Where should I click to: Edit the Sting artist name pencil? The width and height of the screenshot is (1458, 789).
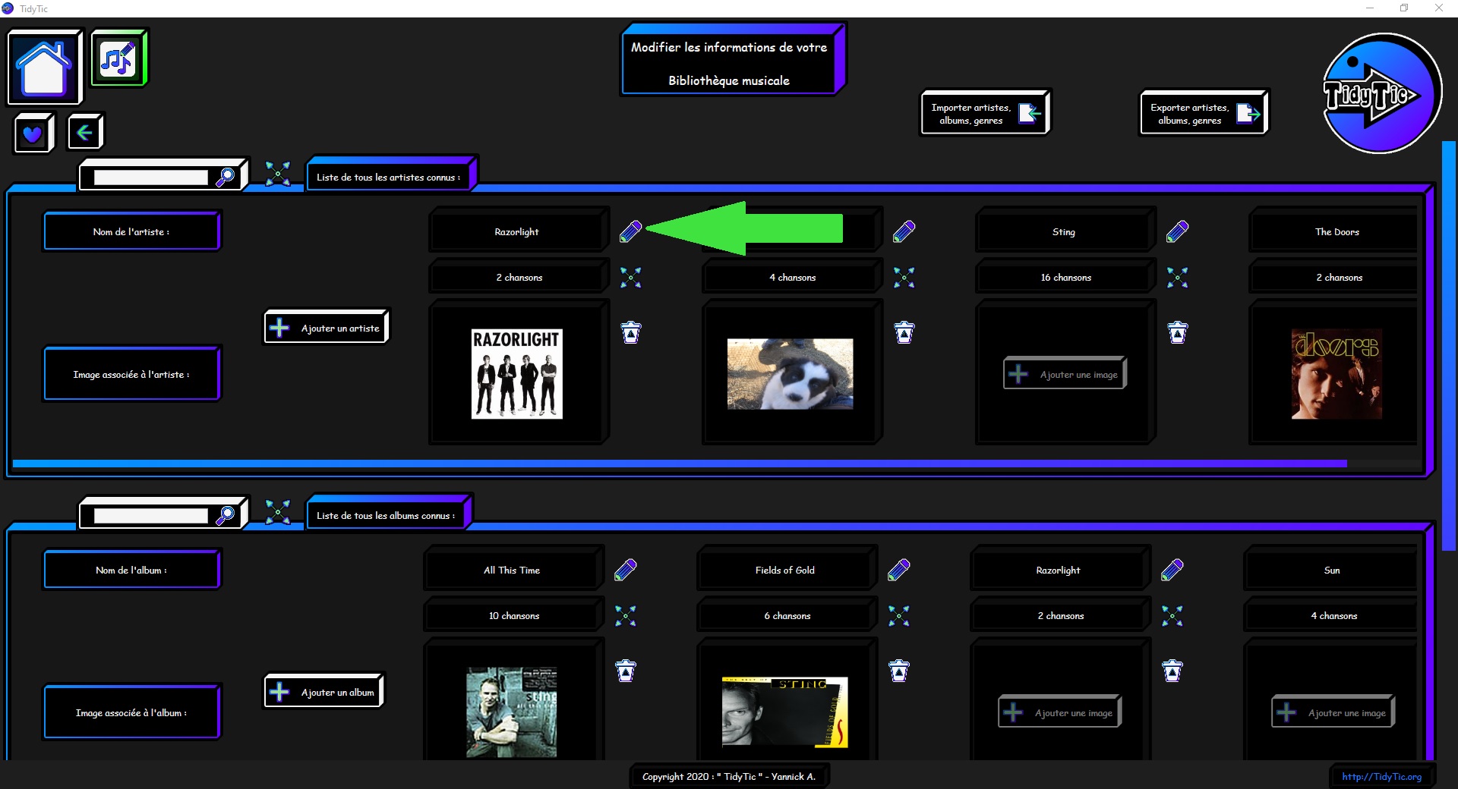tap(1177, 231)
